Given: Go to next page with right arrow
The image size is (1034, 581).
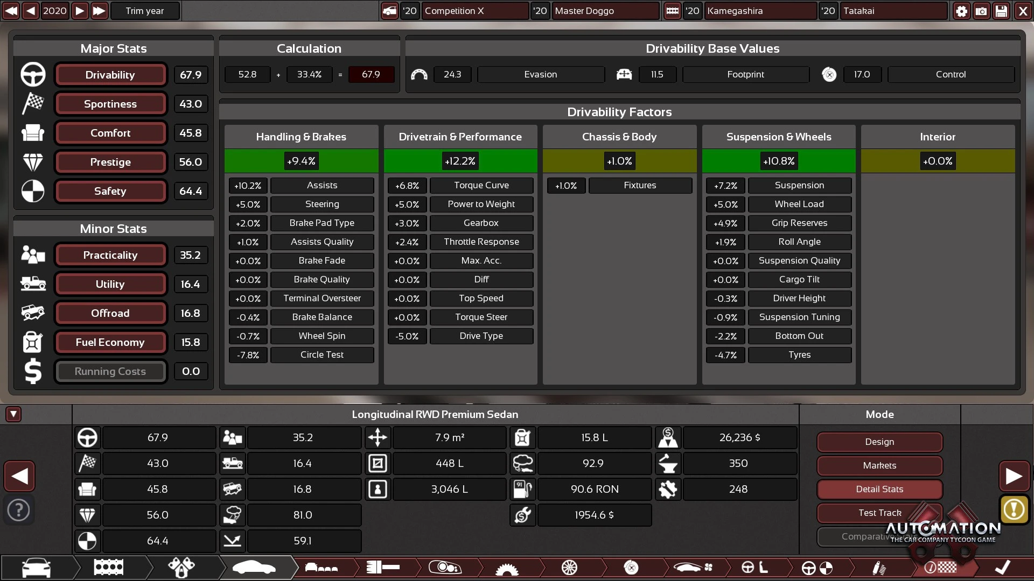Looking at the screenshot, I should coord(1014,476).
